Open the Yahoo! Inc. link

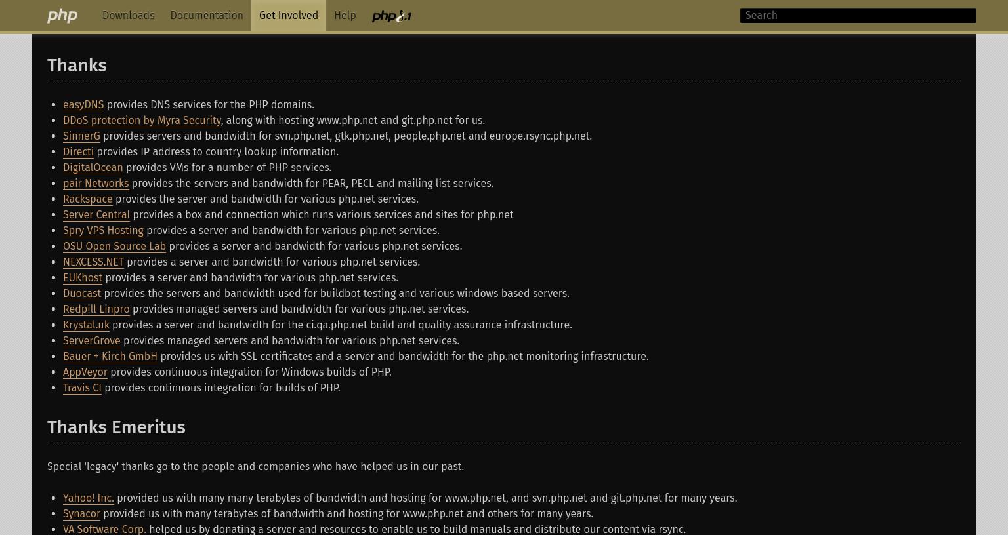(89, 498)
